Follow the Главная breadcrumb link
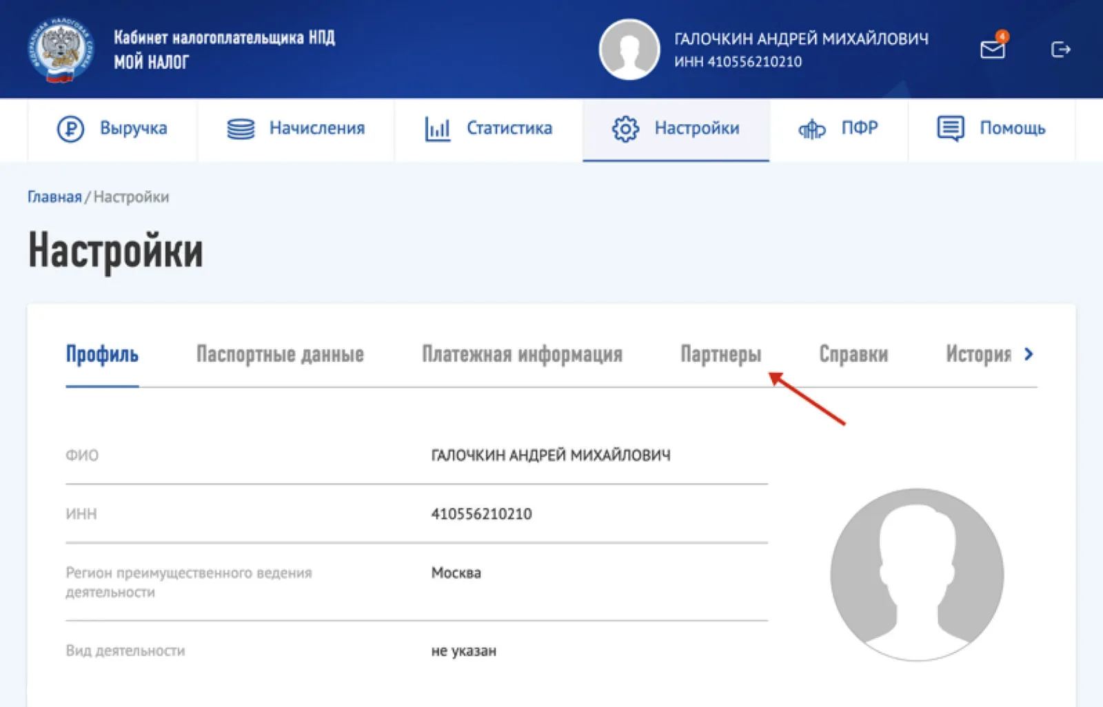 [x=54, y=197]
